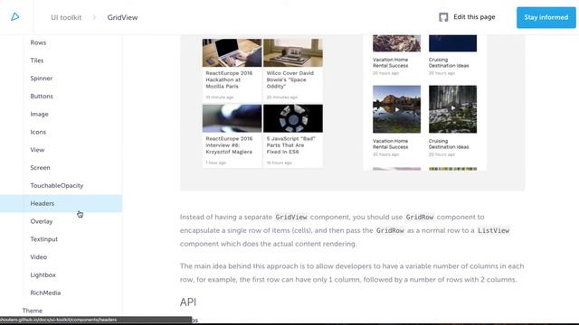Click the '5 JavaScript Bad Parts' card title
Viewport: 579px width, 325px height.
[291, 145]
